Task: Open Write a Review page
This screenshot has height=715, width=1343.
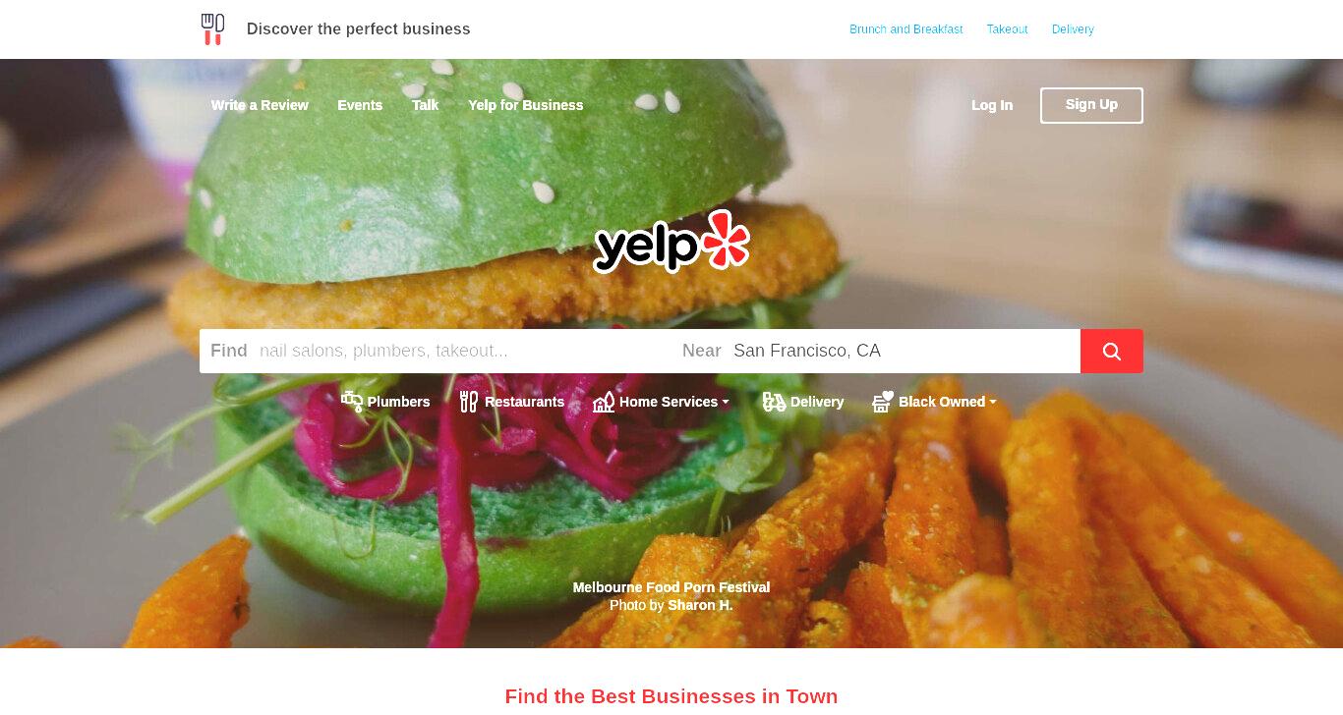Action: [x=260, y=105]
